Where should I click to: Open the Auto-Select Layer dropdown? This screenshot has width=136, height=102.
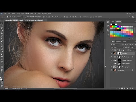click(x=20, y=17)
